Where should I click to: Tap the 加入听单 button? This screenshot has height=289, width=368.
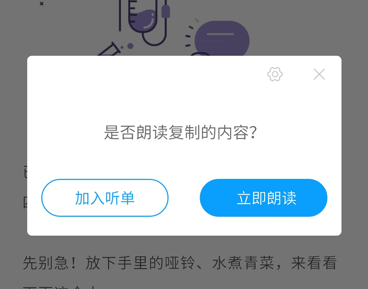105,198
